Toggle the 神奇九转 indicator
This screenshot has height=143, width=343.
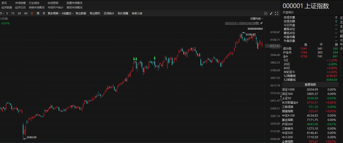pos(137,13)
